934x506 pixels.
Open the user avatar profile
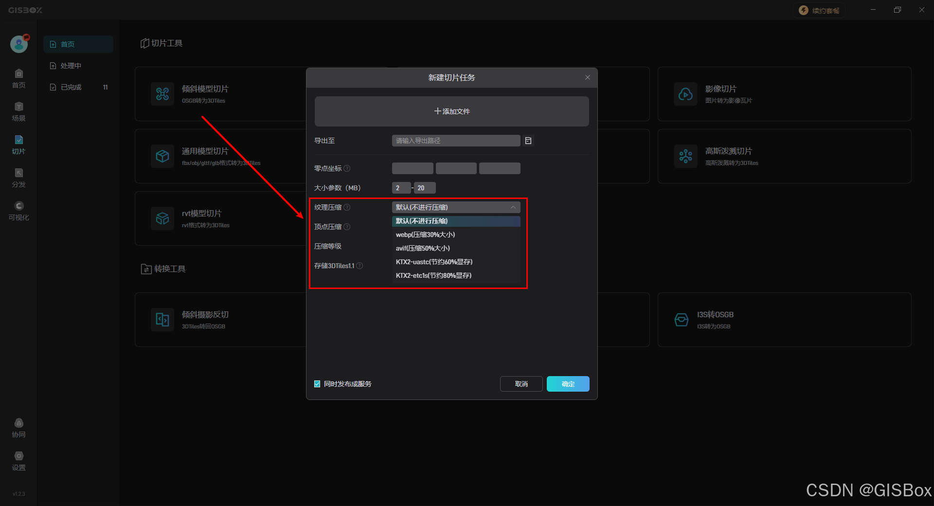pyautogui.click(x=19, y=44)
